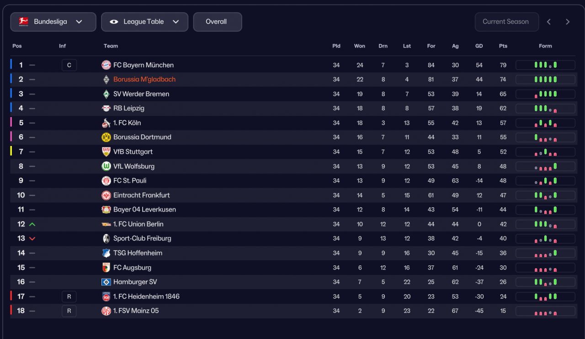Go to the previous season arrow

coord(549,22)
